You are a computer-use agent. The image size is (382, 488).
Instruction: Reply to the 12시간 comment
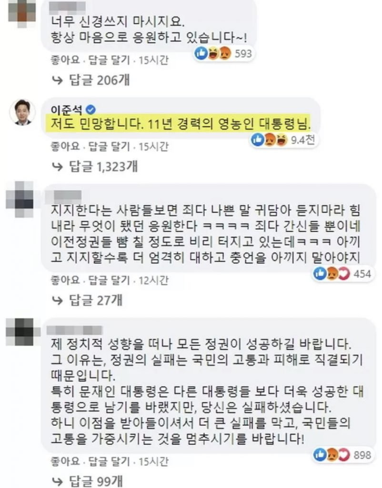click(x=109, y=280)
